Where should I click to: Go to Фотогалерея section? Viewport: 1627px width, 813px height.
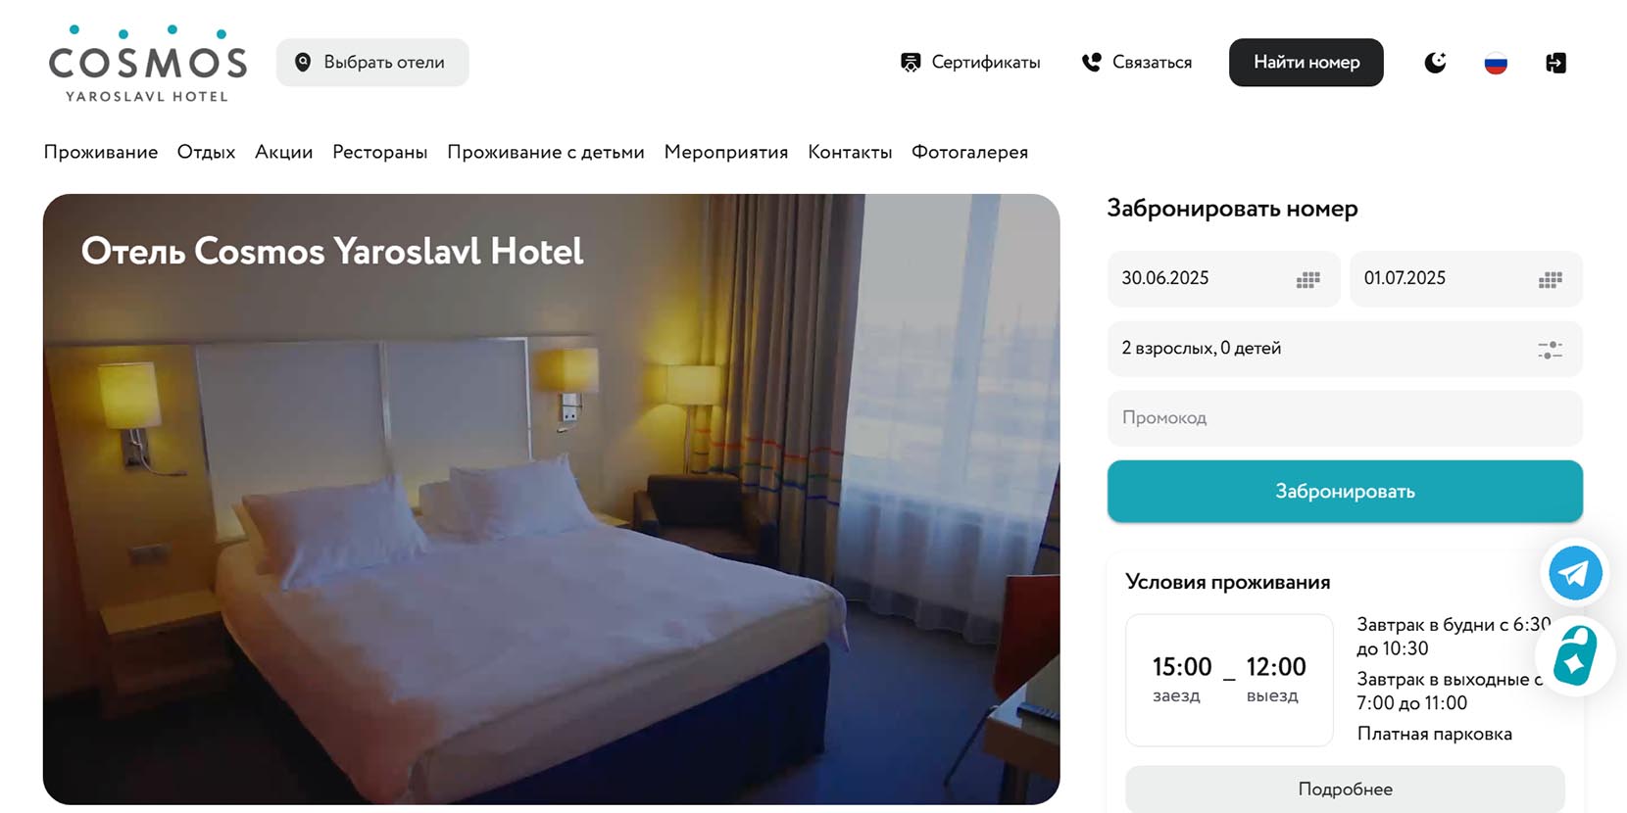(969, 152)
